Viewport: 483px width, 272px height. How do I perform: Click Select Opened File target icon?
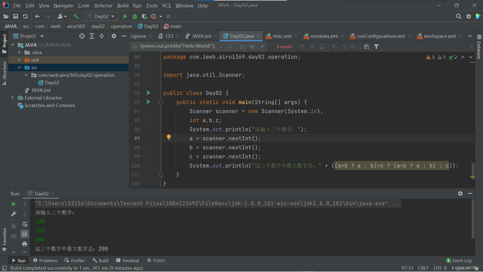click(82, 36)
